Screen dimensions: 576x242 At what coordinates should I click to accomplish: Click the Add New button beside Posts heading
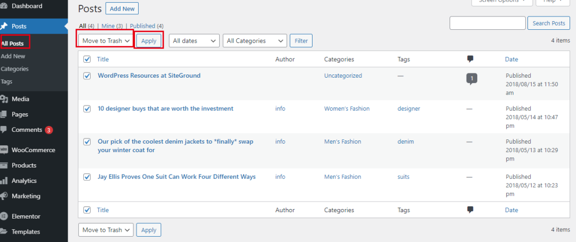pos(122,9)
